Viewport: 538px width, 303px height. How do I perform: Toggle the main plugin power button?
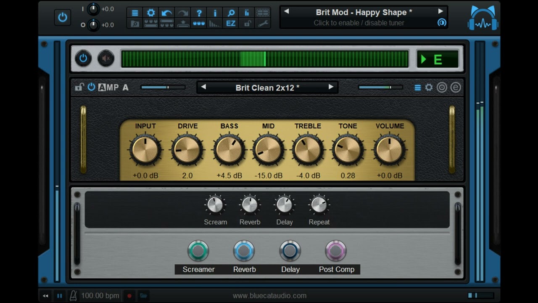[63, 17]
